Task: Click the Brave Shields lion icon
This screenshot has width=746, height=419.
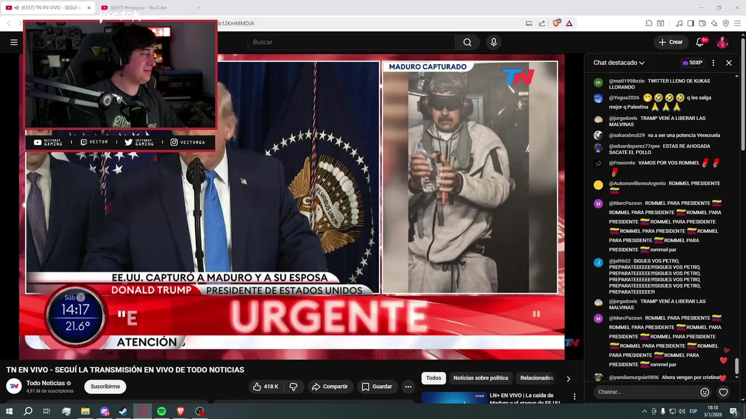Action: [557, 23]
